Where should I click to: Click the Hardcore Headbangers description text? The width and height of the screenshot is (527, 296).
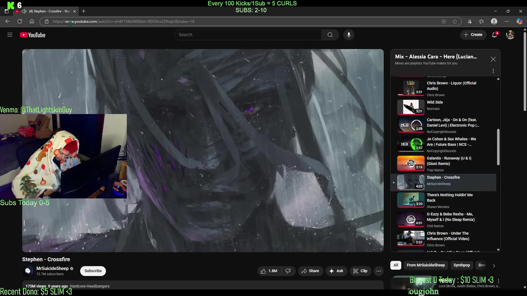(90, 286)
